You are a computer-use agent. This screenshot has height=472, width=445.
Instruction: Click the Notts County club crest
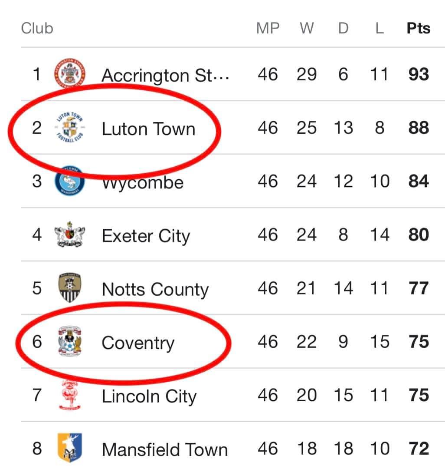[69, 288]
